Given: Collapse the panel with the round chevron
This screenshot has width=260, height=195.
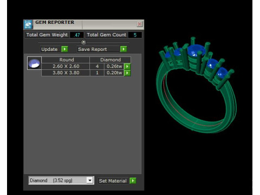Looking at the screenshot, I should (x=83, y=42).
